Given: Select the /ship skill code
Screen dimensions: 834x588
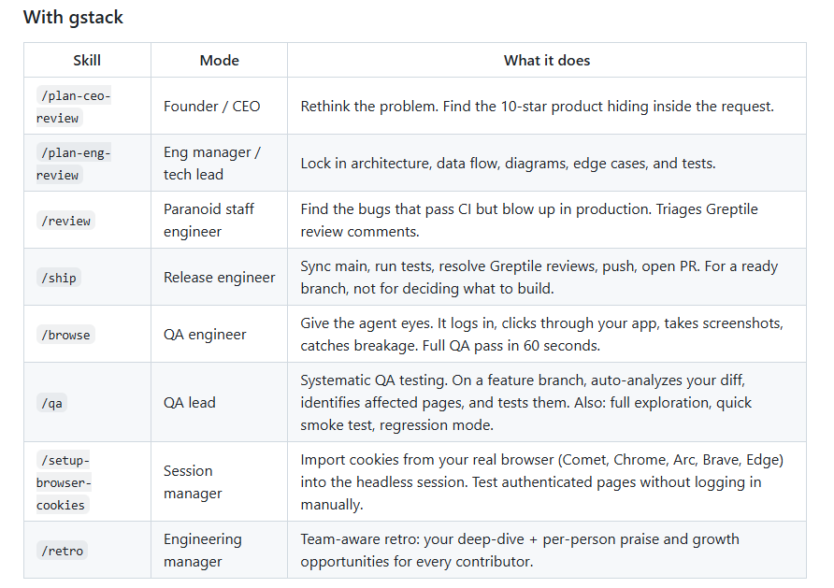Looking at the screenshot, I should click(59, 278).
